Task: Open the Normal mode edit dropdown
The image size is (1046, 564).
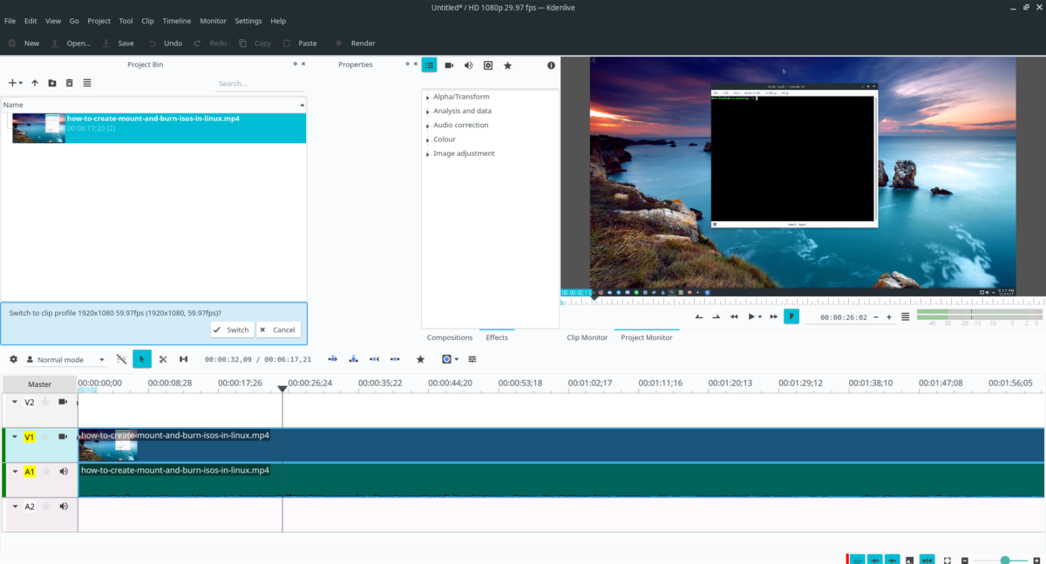Action: pyautogui.click(x=66, y=359)
